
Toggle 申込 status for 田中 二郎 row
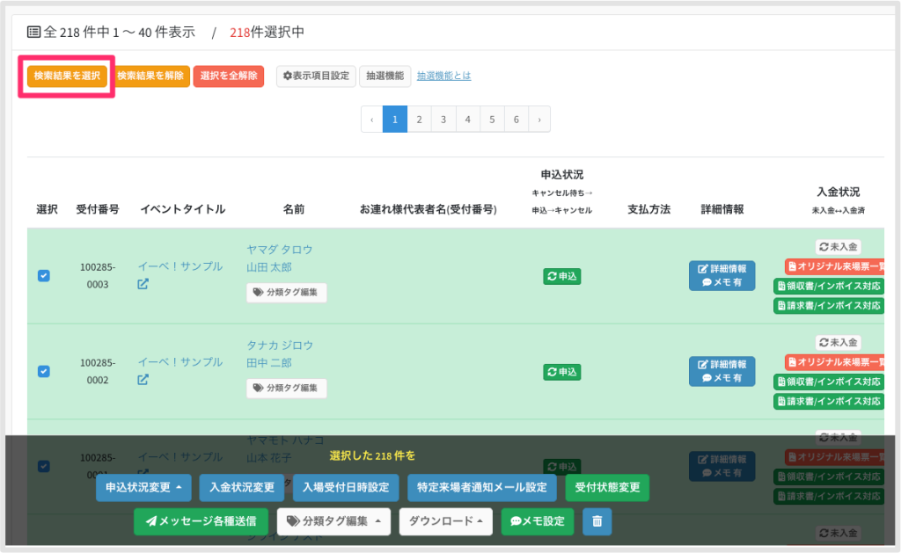click(x=562, y=372)
